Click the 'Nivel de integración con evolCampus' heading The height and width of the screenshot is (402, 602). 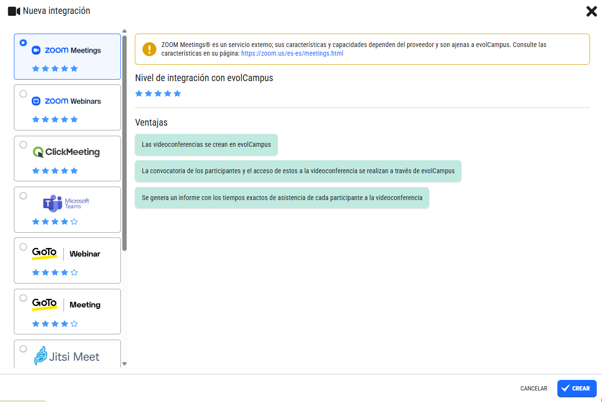(204, 78)
